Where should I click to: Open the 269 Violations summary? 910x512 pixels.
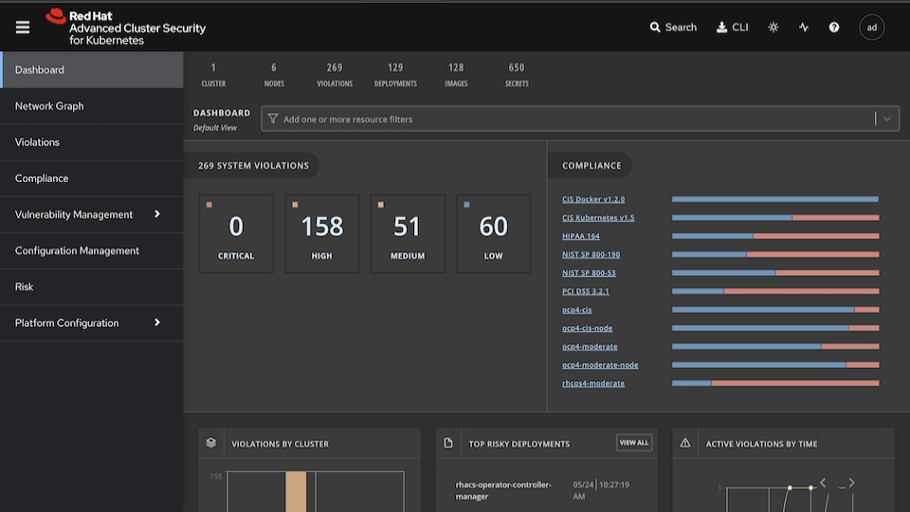point(335,75)
